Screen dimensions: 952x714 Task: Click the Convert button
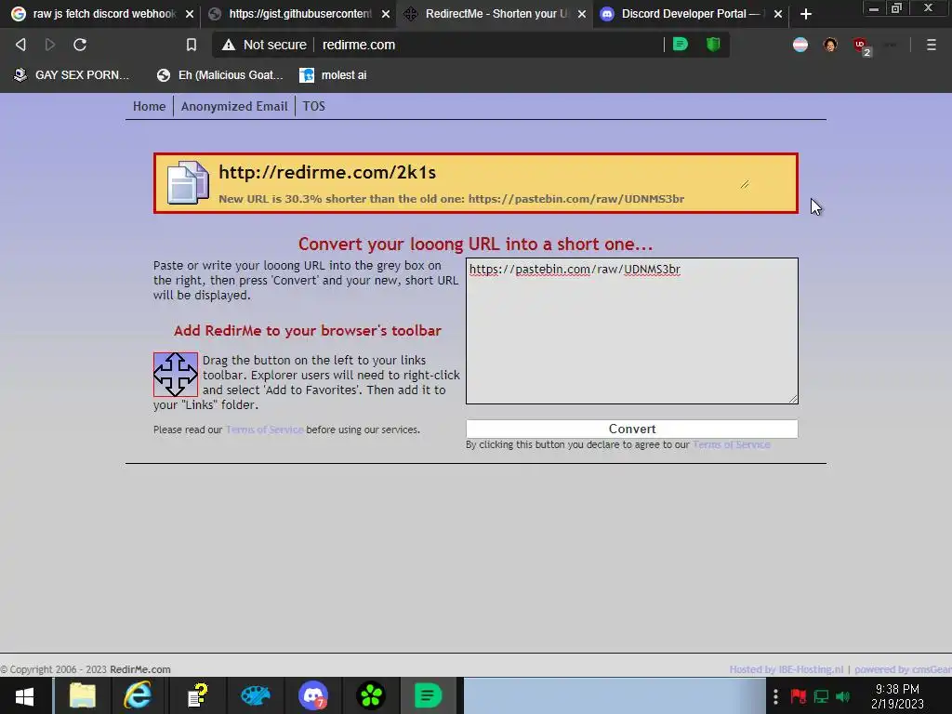click(x=631, y=429)
